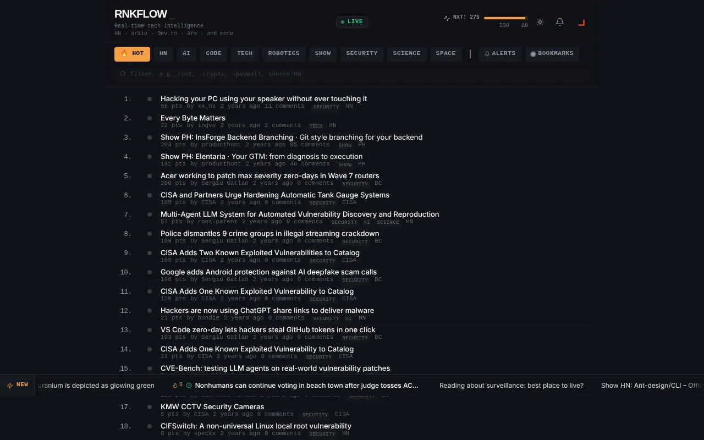
Task: Toggle the read dot for story 1
Action: 150,99
